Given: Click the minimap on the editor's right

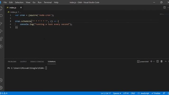Looking at the screenshot, I should coord(162,14).
